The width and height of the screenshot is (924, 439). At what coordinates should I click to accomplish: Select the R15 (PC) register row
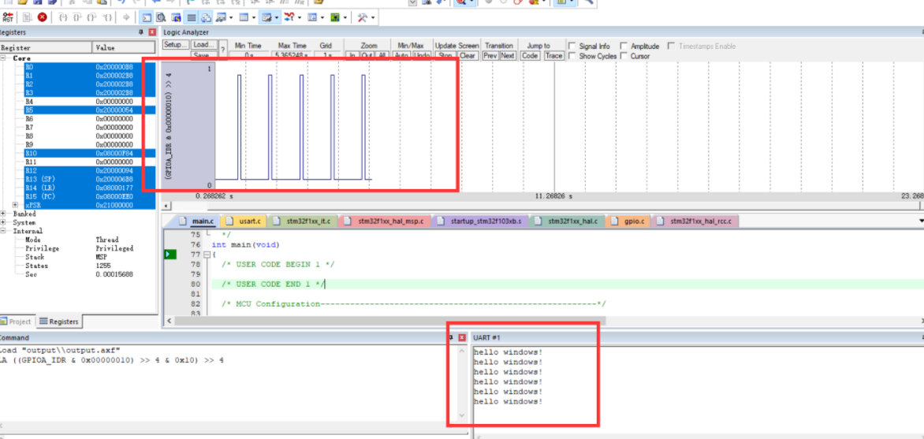90,196
